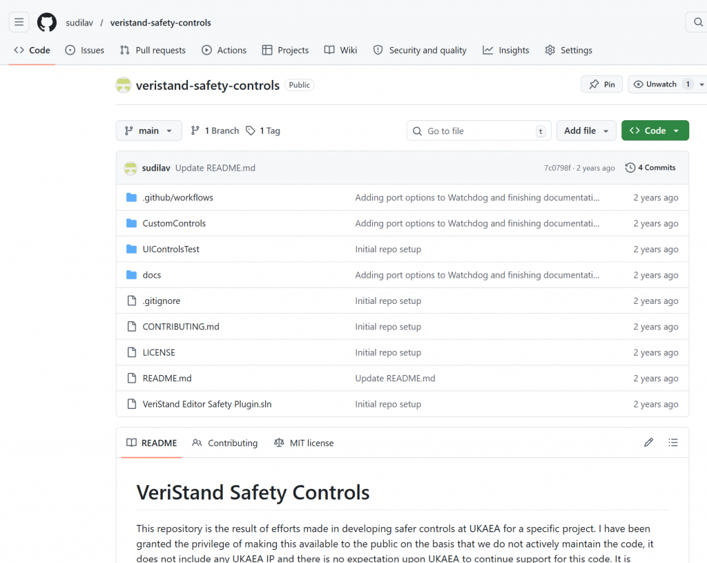Expand the main branch dropdown

click(149, 131)
